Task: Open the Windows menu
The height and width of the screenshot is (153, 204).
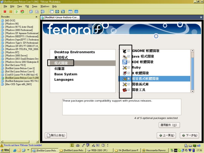Action: point(45,6)
